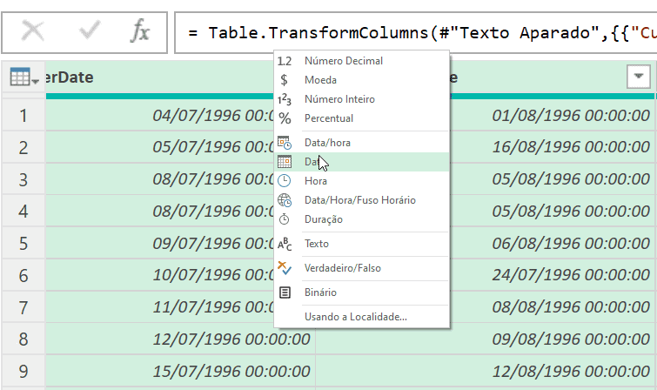Click cell 01/08/1996 00:00:00

click(553, 116)
